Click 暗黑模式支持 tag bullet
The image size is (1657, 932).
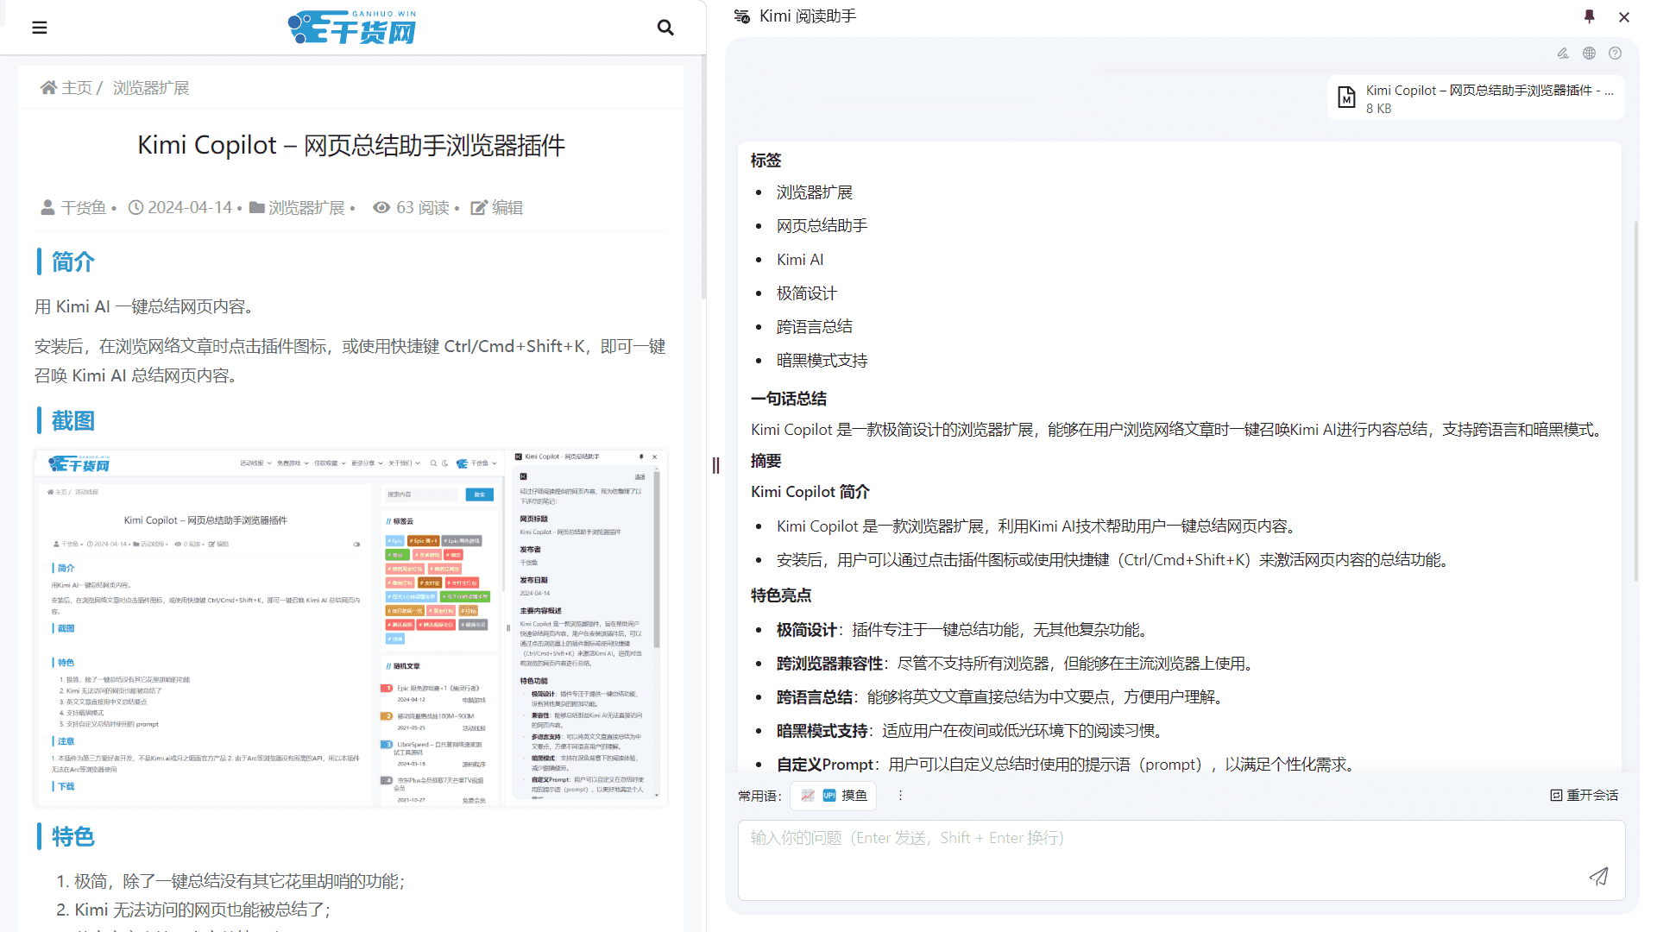tap(822, 361)
